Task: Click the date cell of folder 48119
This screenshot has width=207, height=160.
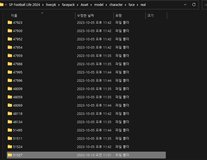Action: (94, 114)
